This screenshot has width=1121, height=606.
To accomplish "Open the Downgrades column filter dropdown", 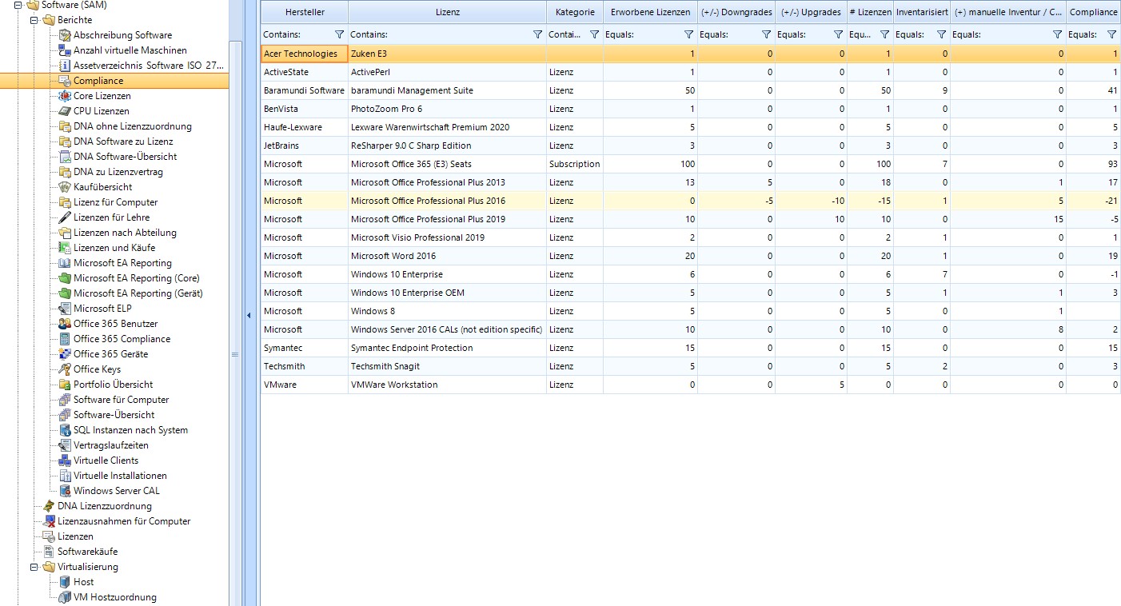I will point(766,34).
